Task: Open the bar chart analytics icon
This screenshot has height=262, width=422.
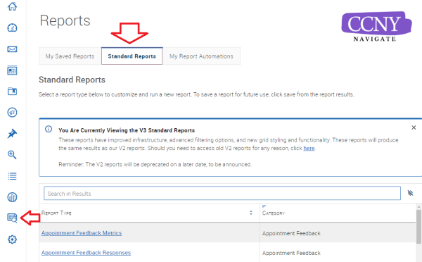Action: 12,197
